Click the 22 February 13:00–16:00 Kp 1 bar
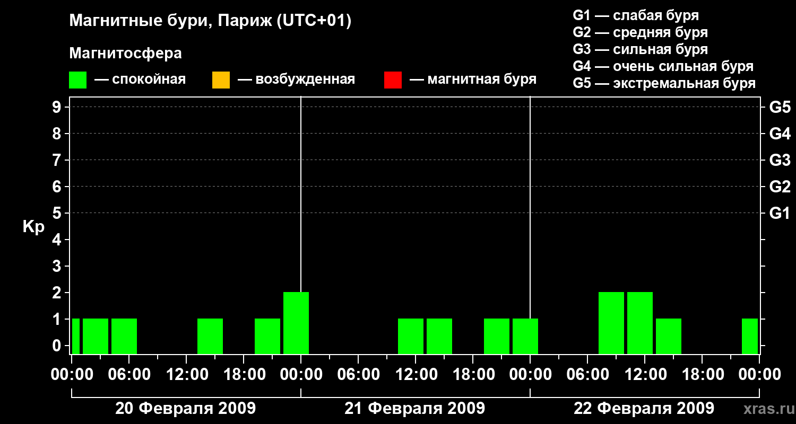The image size is (796, 424). (x=669, y=336)
